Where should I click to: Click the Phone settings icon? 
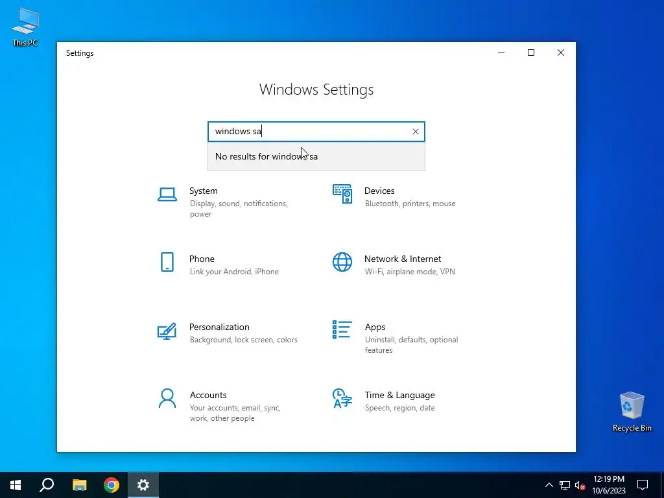pos(167,262)
